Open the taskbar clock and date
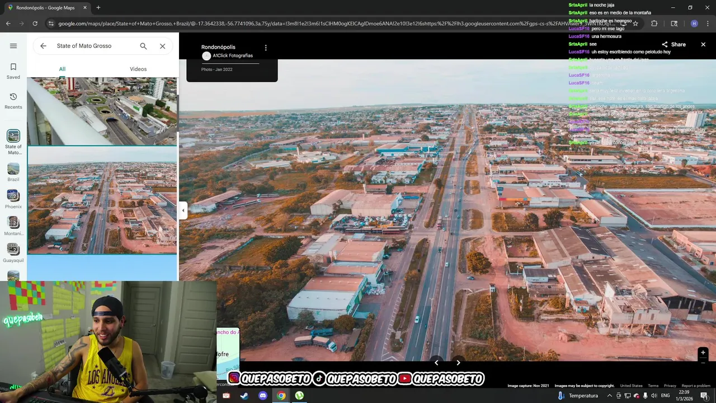Screen dimensions: 716x403 (686, 395)
